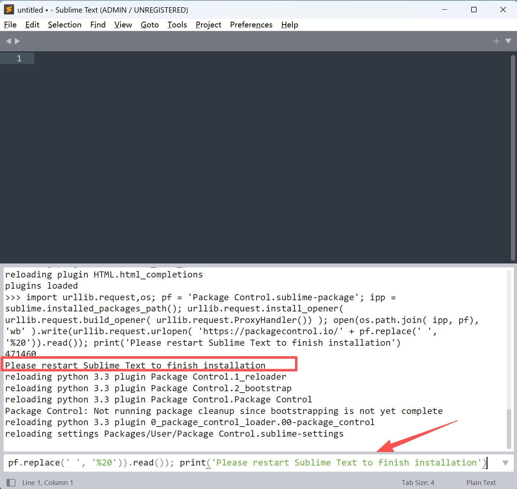Image resolution: width=517 pixels, height=489 pixels.
Task: Change syntax via Plain Text in status bar
Action: click(481, 483)
